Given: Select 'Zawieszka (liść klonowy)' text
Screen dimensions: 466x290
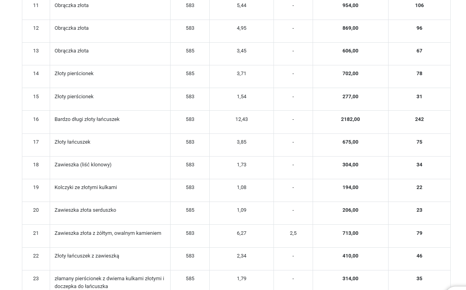Looking at the screenshot, I should 83,165.
